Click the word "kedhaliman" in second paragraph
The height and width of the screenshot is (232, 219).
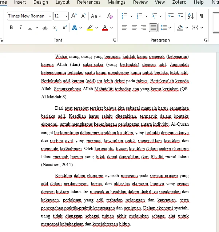[71, 149]
